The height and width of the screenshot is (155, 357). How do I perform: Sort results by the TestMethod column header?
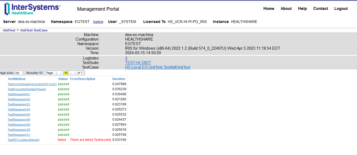click(x=17, y=79)
